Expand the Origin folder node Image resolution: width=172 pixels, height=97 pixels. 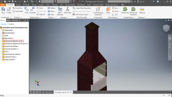[x=1, y=36]
